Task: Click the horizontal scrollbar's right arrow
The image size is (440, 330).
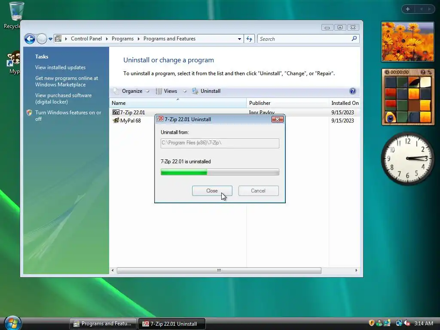Action: coord(356,271)
